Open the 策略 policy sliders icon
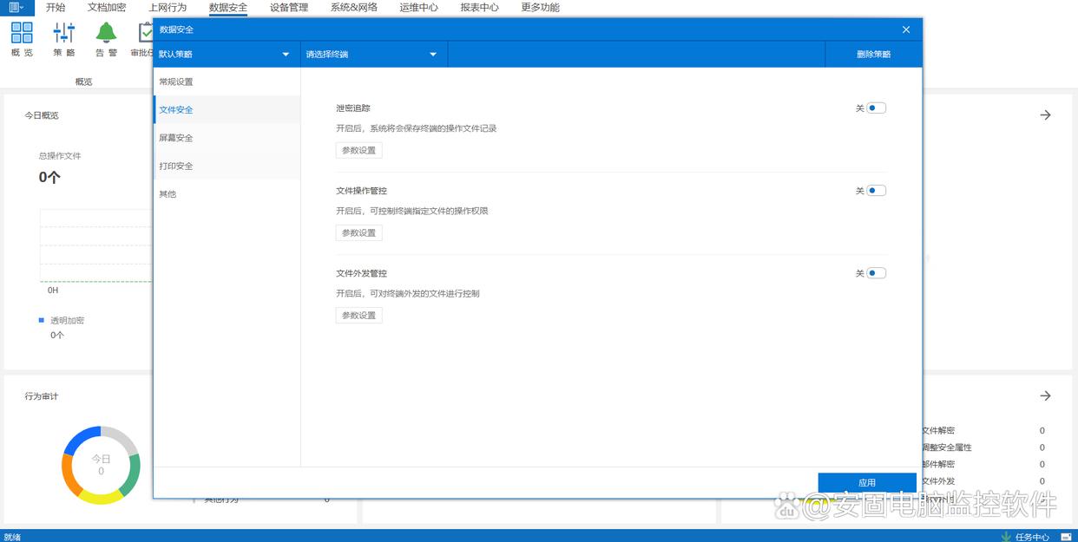Viewport: 1078px width, 542px height. [x=64, y=33]
